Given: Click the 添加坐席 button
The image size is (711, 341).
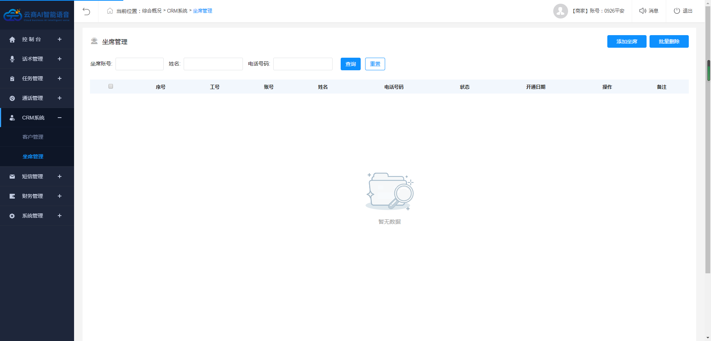Looking at the screenshot, I should (x=627, y=41).
